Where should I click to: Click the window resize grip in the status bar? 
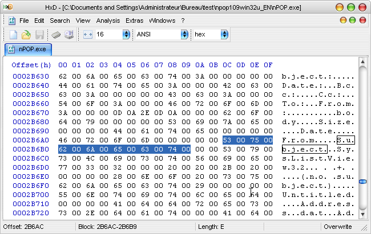pos(364,228)
